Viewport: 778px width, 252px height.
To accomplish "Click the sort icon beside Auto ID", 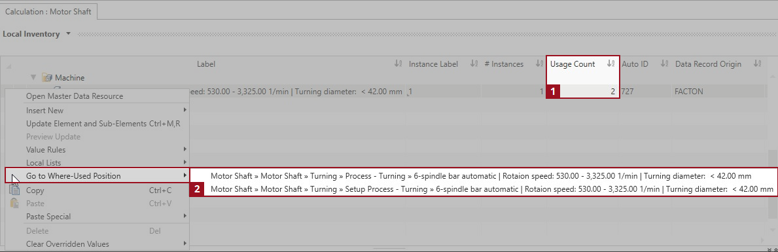I will (x=664, y=64).
